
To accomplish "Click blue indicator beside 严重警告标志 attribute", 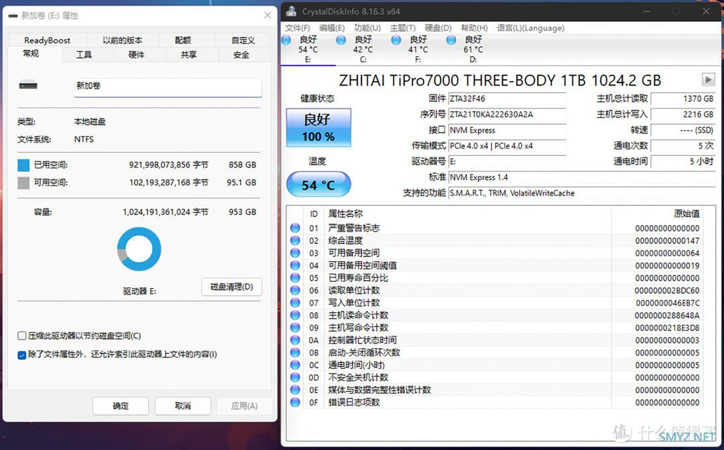I will [x=295, y=228].
